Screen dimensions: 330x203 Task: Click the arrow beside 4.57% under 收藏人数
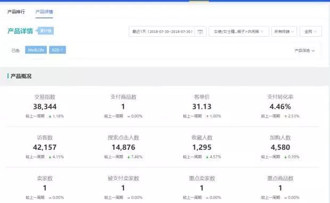[207, 157]
